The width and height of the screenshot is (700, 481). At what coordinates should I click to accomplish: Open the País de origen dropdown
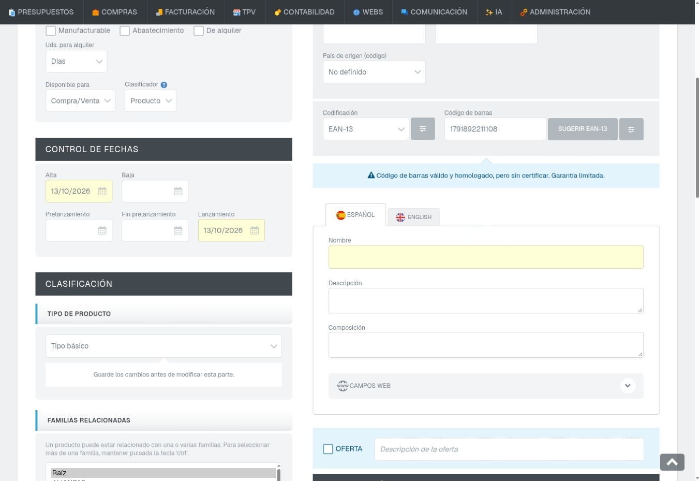point(374,72)
